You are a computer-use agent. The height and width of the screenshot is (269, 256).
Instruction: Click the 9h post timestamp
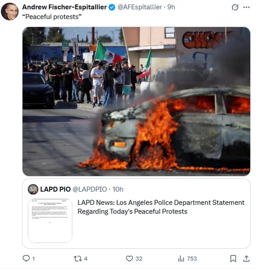click(x=171, y=7)
